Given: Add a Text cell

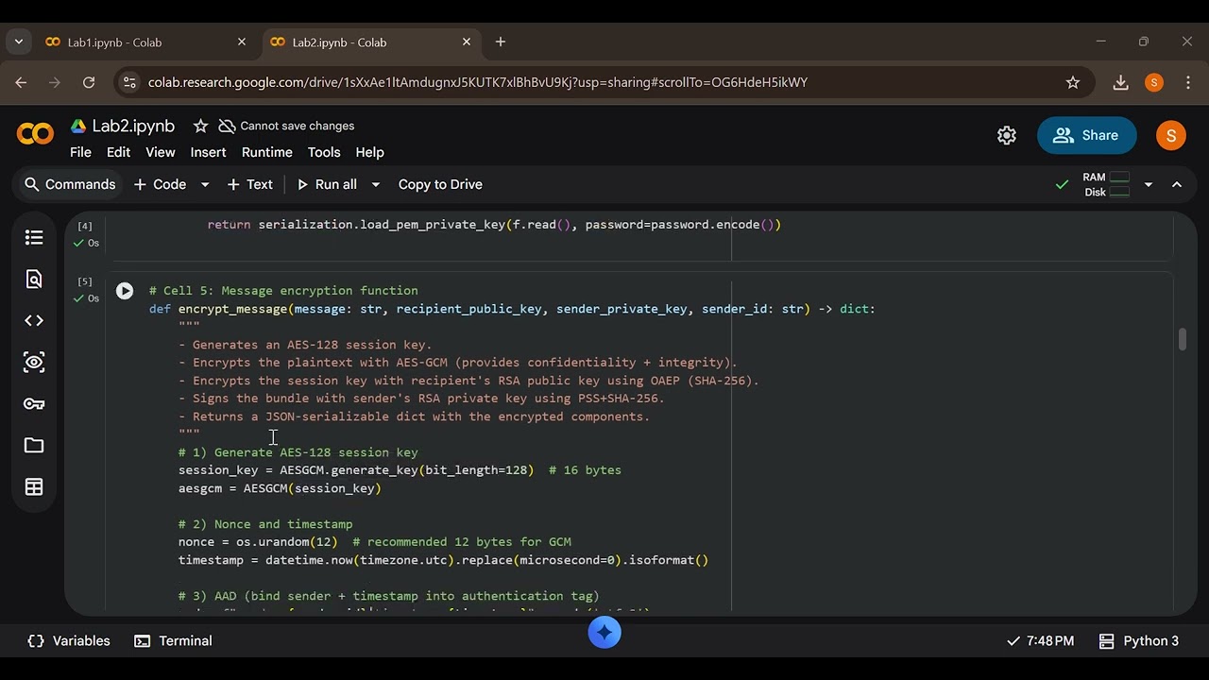Looking at the screenshot, I should coord(250,184).
